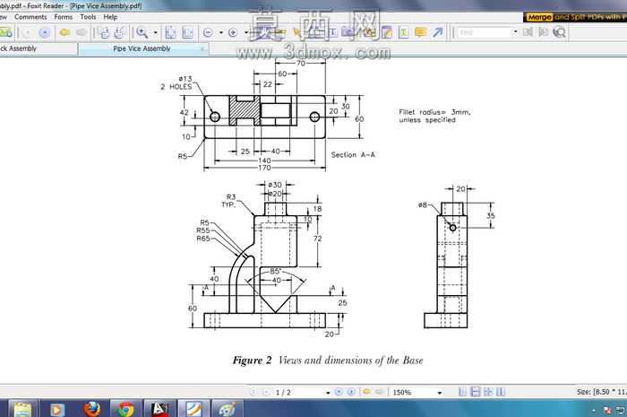Screen dimensions: 627x417
Task: Open the 150% zoom level dropdown
Action: [440, 393]
